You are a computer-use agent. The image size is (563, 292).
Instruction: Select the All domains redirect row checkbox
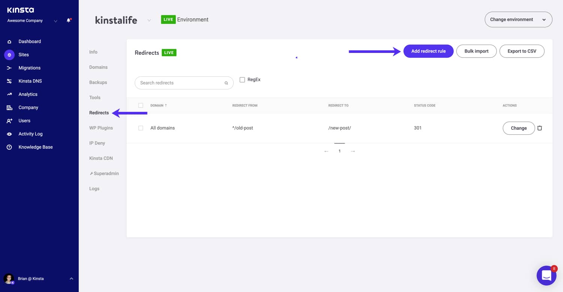point(141,128)
